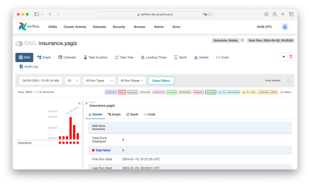Image resolution: width=310 pixels, height=186 pixels.
Task: Open the Docs dropdown menu
Action: click(177, 27)
